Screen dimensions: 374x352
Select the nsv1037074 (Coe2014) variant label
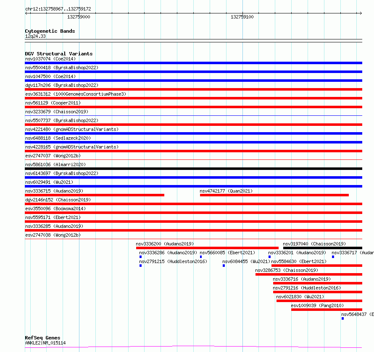click(50, 59)
